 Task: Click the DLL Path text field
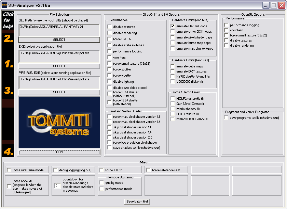click(x=59, y=30)
